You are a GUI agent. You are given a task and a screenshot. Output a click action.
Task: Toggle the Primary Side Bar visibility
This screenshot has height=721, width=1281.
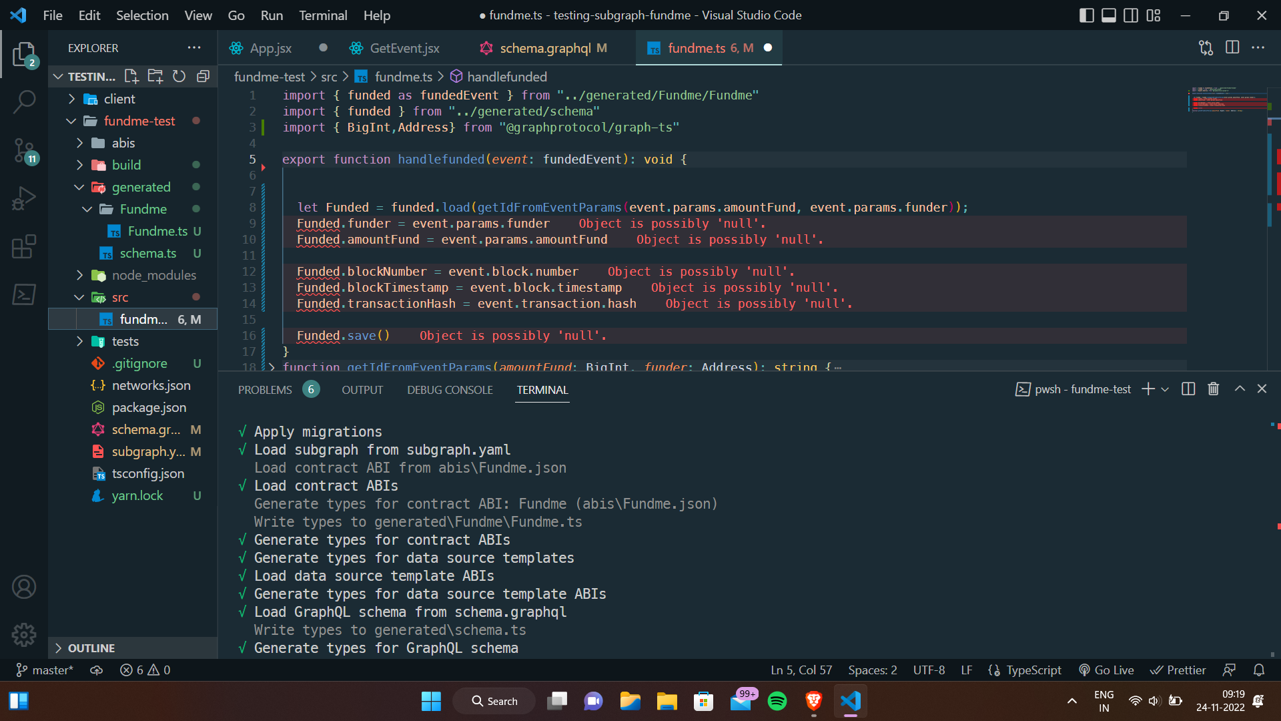(x=1086, y=15)
